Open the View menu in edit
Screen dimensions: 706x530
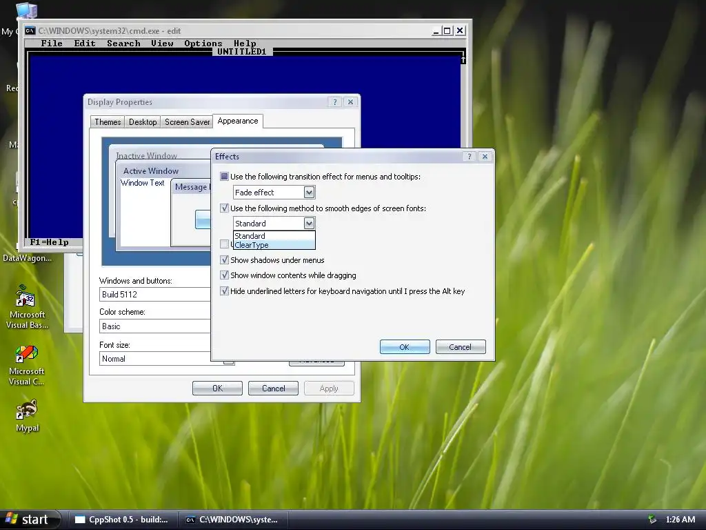[162, 43]
